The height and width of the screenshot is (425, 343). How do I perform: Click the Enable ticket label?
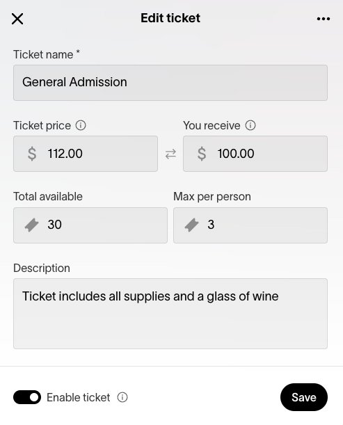pyautogui.click(x=79, y=398)
